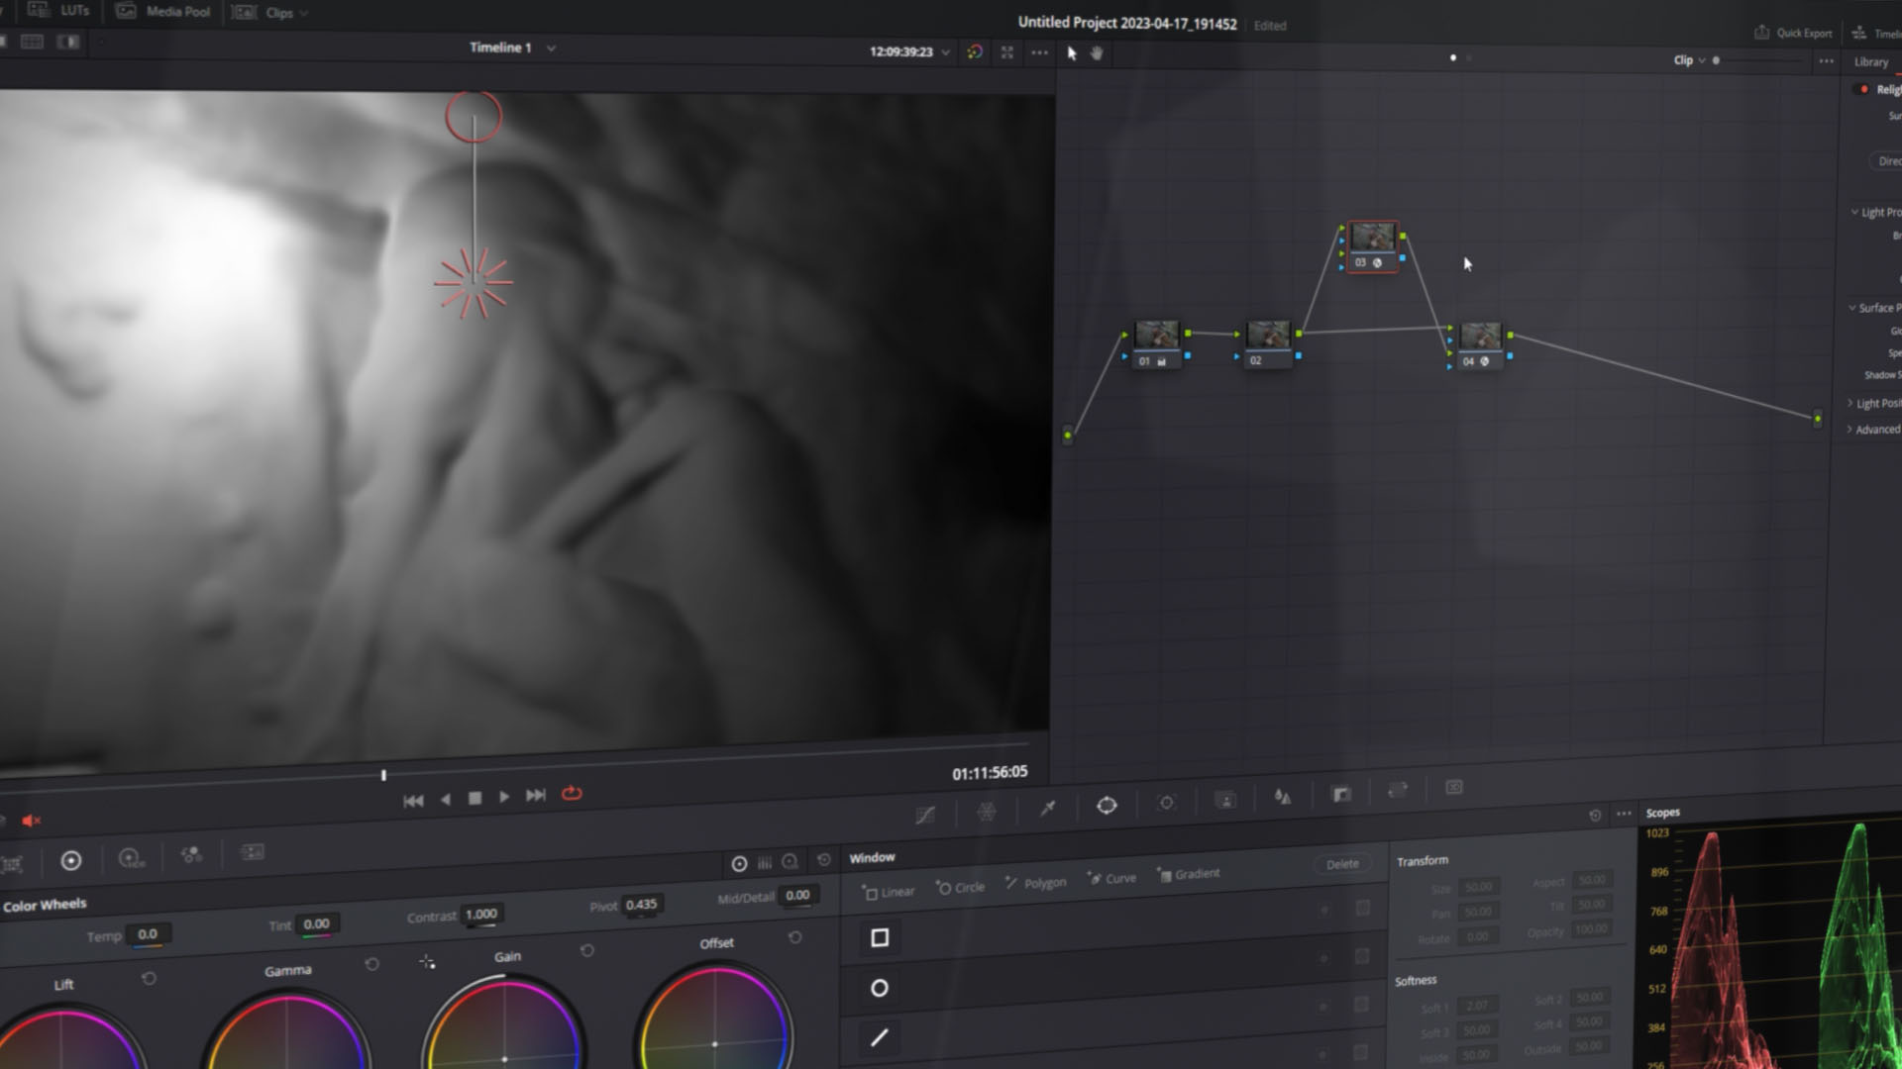The height and width of the screenshot is (1069, 1902).
Task: Click the Mid/Detail value field
Action: coord(797,895)
